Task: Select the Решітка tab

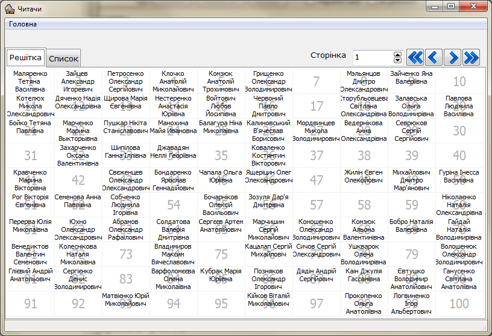Action: (26, 58)
